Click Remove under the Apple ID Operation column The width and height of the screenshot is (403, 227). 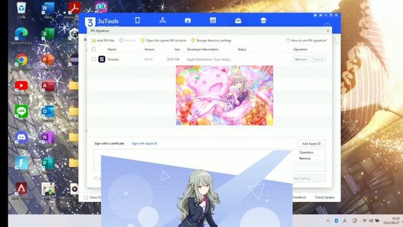coord(305,158)
